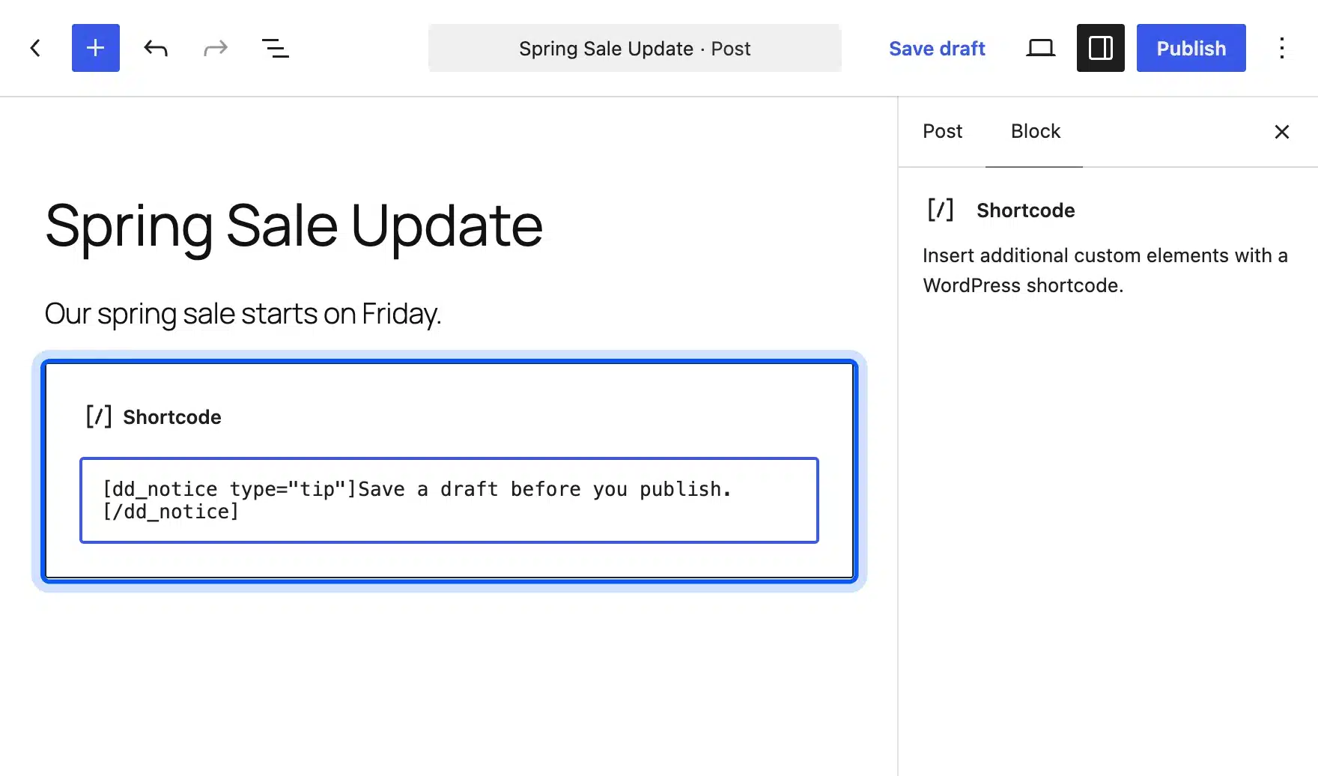The image size is (1318, 776).
Task: Click the Shortcode label in the block
Action: 172,417
